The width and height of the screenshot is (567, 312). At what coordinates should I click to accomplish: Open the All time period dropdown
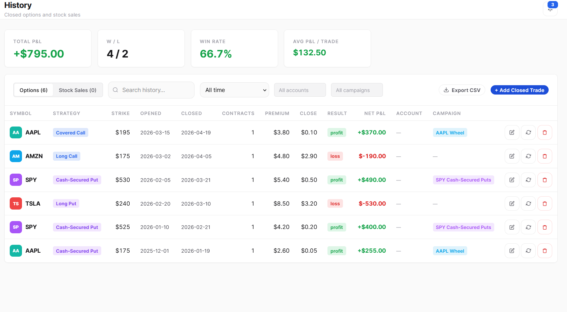tap(235, 90)
